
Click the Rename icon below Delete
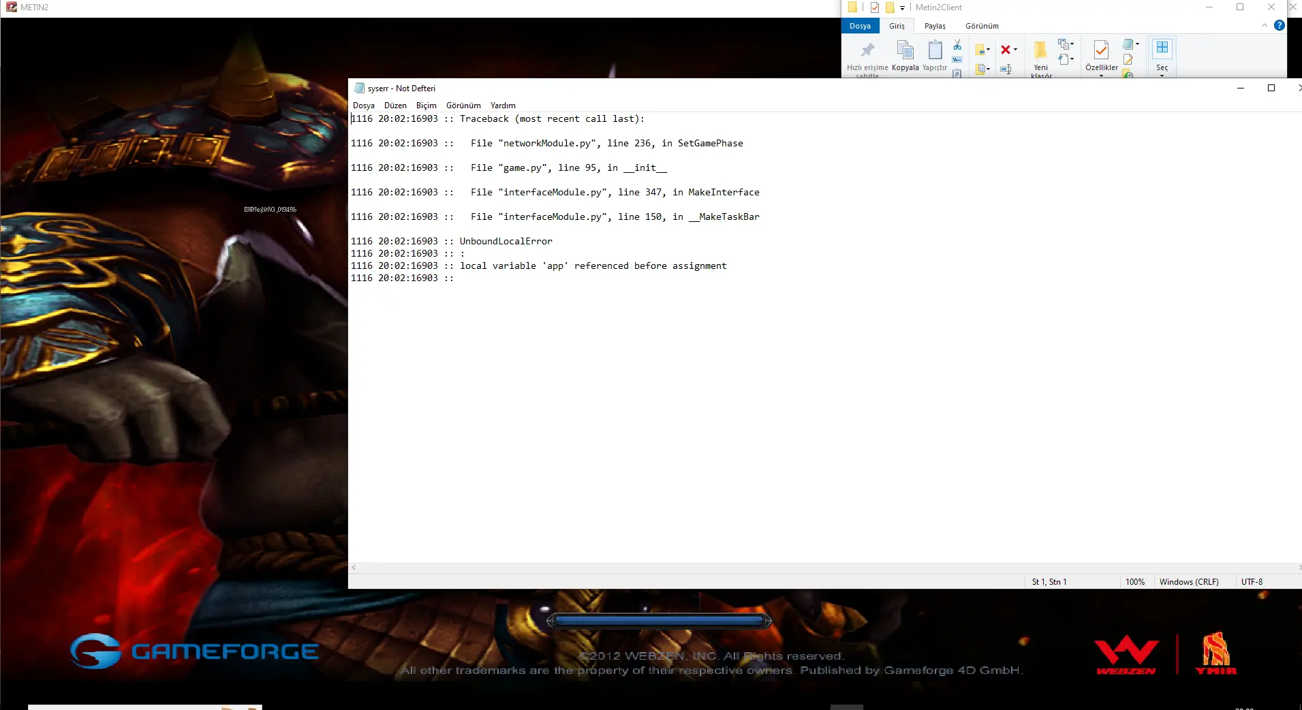click(1006, 69)
